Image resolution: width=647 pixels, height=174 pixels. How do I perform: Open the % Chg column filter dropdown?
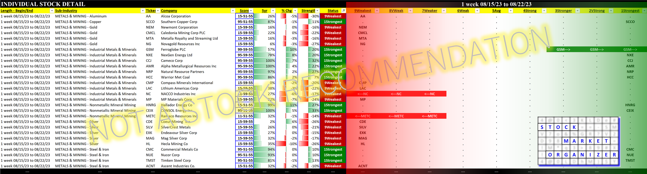pyautogui.click(x=295, y=11)
